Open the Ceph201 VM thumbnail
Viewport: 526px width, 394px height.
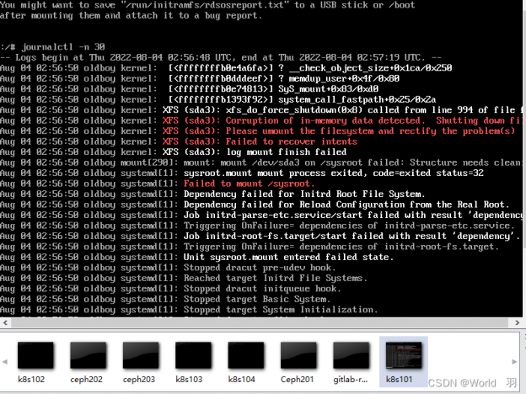pyautogui.click(x=298, y=355)
